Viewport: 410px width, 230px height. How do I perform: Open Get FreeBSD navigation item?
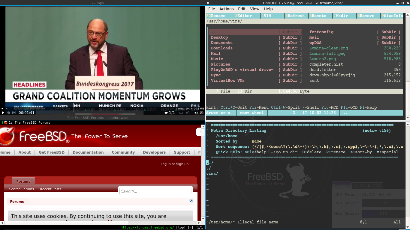(52, 152)
